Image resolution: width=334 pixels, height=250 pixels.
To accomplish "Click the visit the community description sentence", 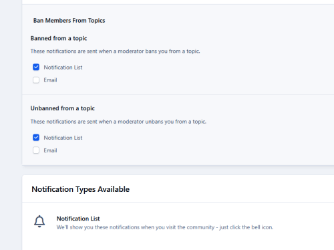I will pyautogui.click(x=165, y=227).
